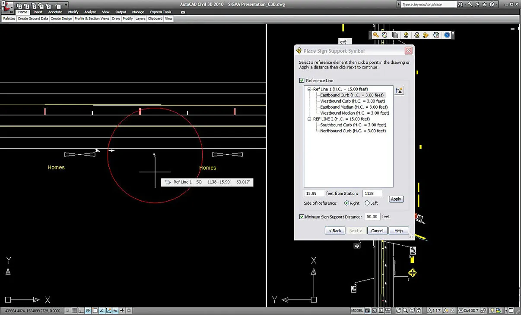Open sign settings with the wrench icon
Screen dimensions: 521x315
tap(376, 35)
